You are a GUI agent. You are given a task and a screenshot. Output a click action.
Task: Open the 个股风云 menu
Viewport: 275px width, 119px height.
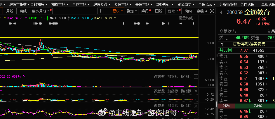click(207, 4)
